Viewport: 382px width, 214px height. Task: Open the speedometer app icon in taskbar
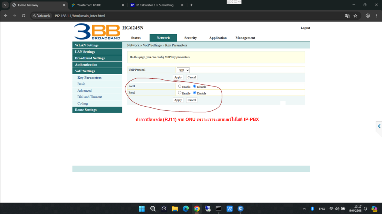[164, 209]
